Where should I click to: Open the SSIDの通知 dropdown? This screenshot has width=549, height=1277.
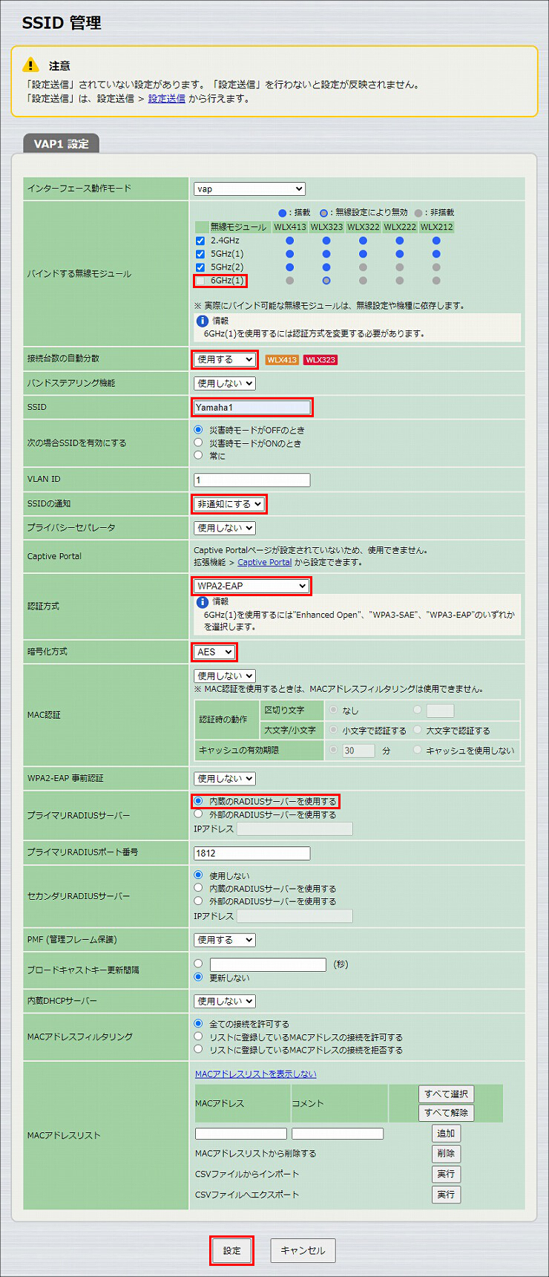[229, 504]
